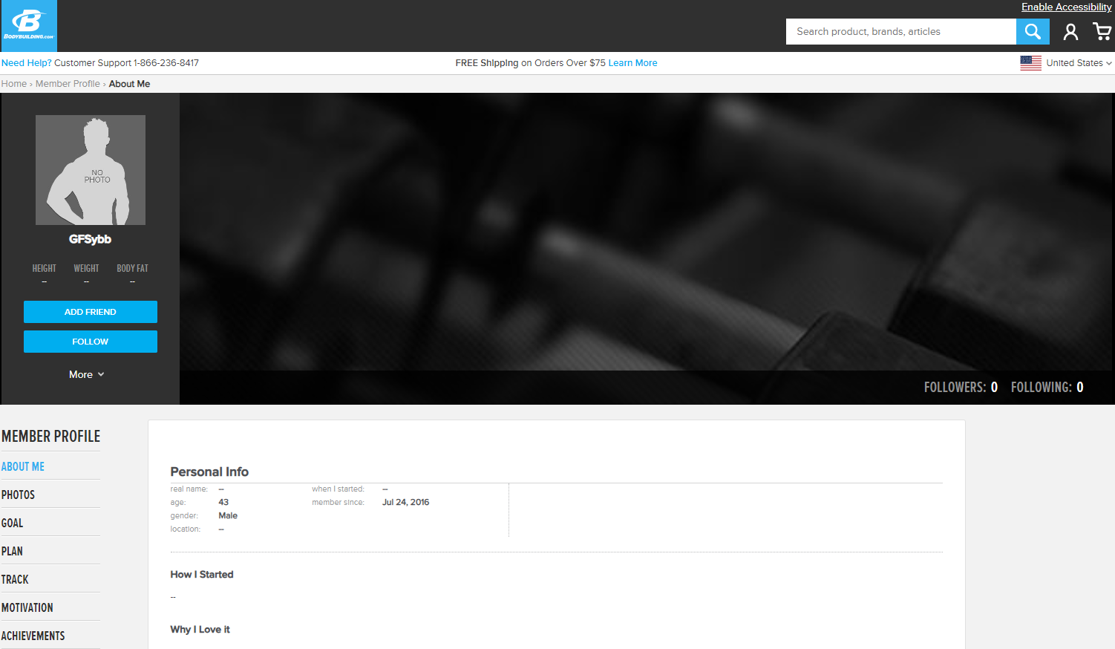Click the Why I Love it heading

(x=200, y=630)
